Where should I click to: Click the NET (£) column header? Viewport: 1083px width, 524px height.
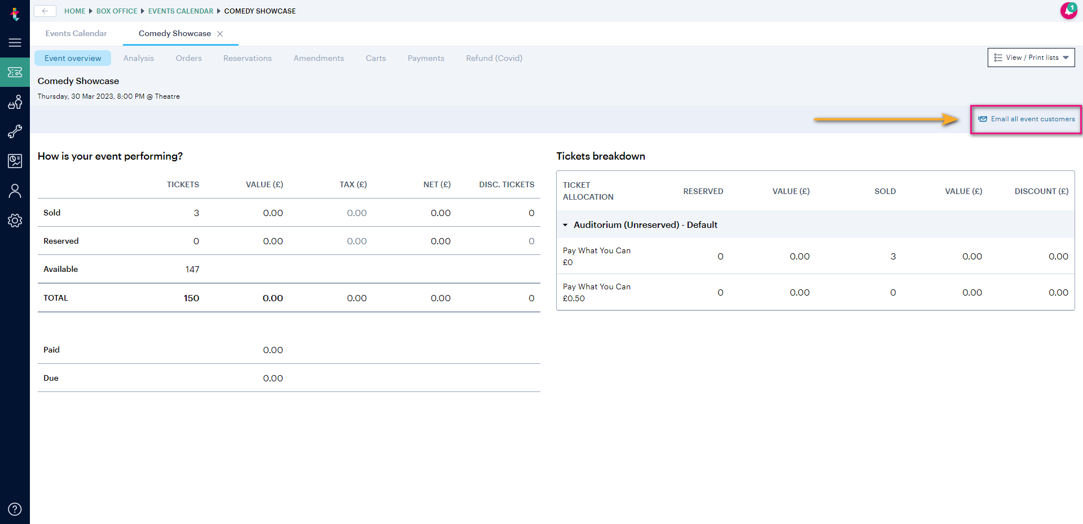437,184
